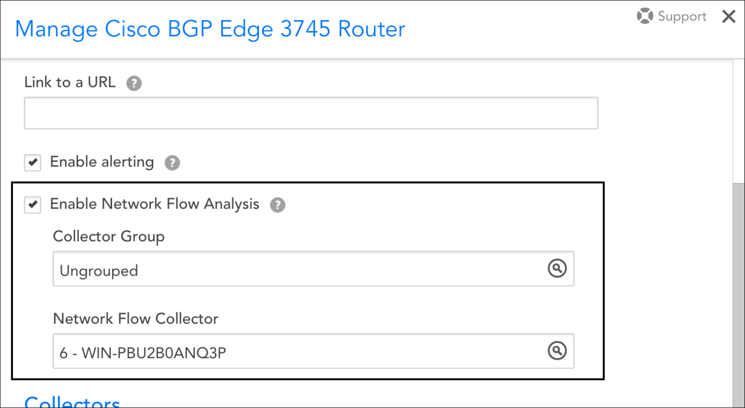Image resolution: width=745 pixels, height=408 pixels.
Task: Click the magnifier icon beside Network Flow Collector
Action: (557, 351)
